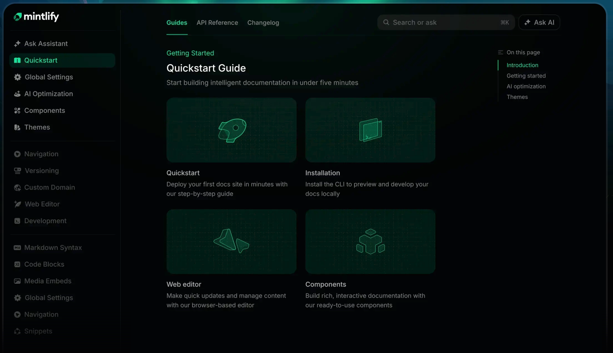Click the AI Optimization sidebar icon
The image size is (613, 353).
point(17,94)
